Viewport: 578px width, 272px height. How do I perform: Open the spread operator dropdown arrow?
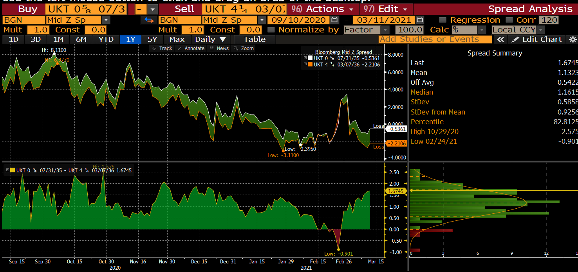click(152, 9)
